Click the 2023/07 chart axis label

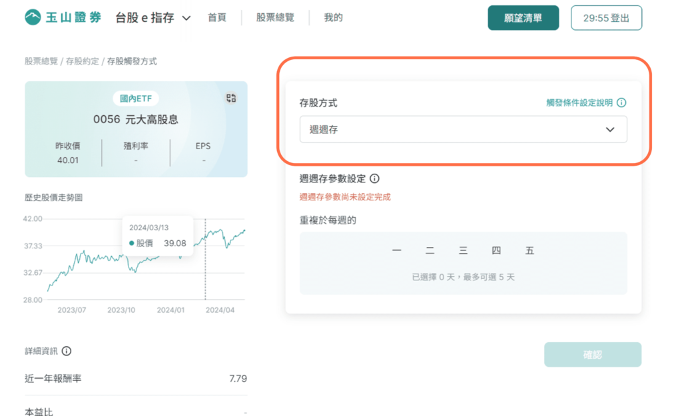pyautogui.click(x=72, y=310)
